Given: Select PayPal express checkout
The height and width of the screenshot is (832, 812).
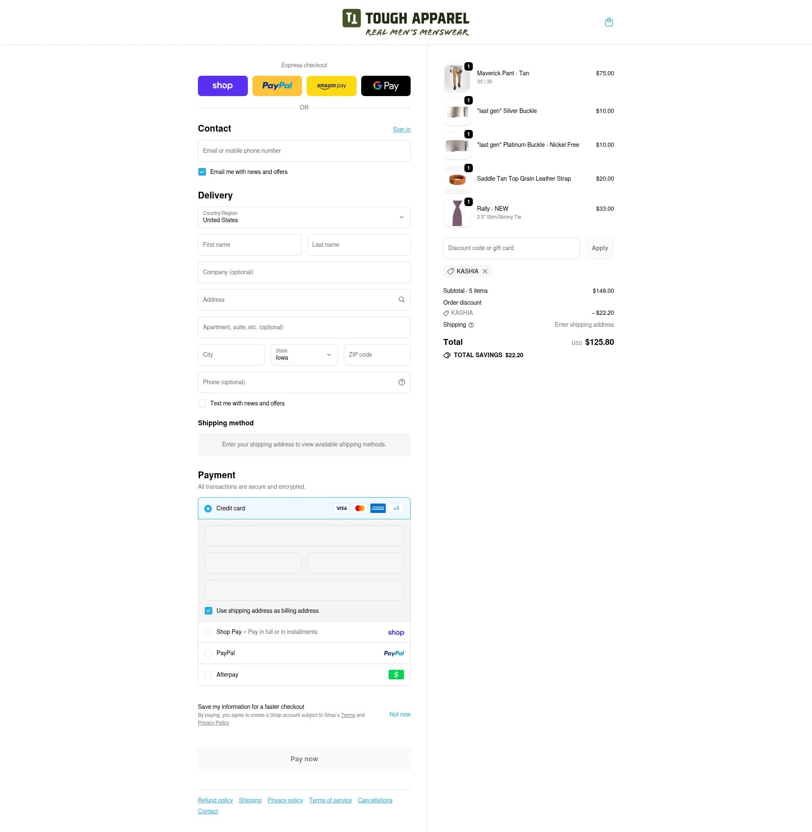Looking at the screenshot, I should pyautogui.click(x=277, y=85).
